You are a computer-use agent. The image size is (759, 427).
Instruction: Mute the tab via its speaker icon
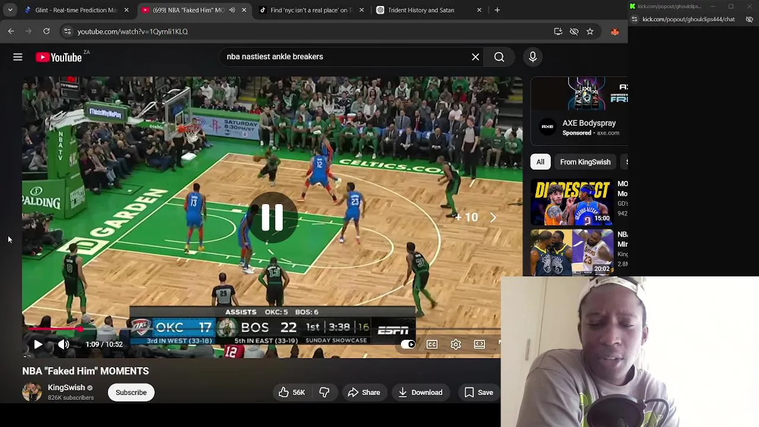[232, 10]
